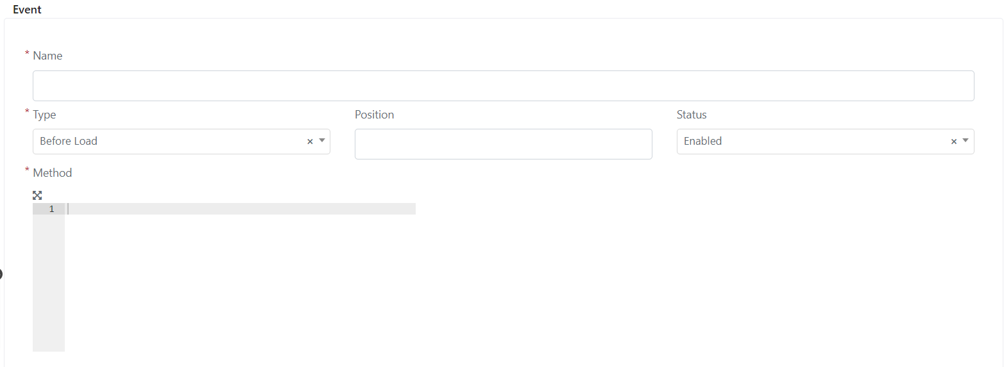Click the Status field label
The width and height of the screenshot is (1004, 367).
click(x=692, y=115)
